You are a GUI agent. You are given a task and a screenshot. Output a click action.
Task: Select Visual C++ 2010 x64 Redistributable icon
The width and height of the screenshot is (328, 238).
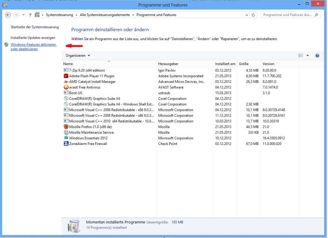(66, 121)
